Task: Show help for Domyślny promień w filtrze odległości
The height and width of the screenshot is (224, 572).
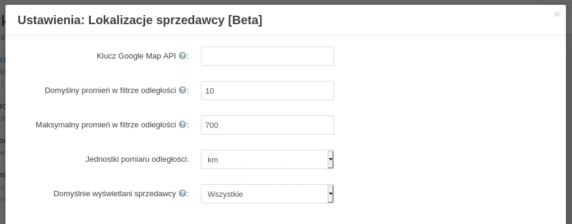Action: coord(182,90)
